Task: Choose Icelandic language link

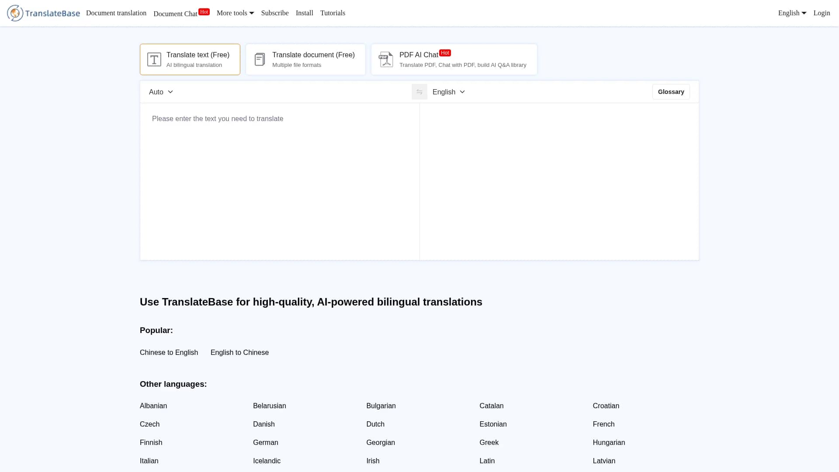Action: [x=267, y=461]
